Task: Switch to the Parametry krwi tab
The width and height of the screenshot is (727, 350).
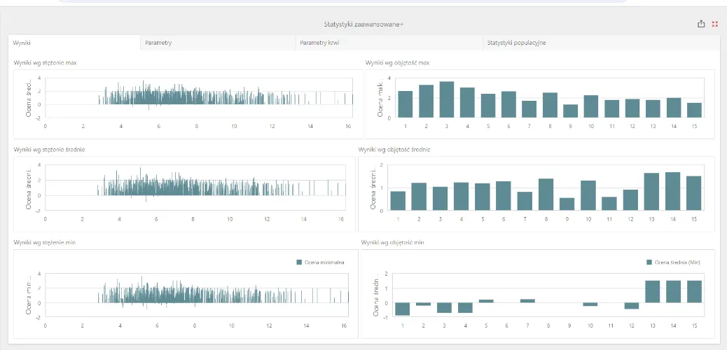Action: tap(389, 43)
